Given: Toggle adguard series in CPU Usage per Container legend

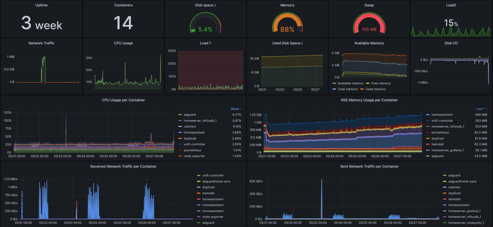Looking at the screenshot, I should pos(189,115).
